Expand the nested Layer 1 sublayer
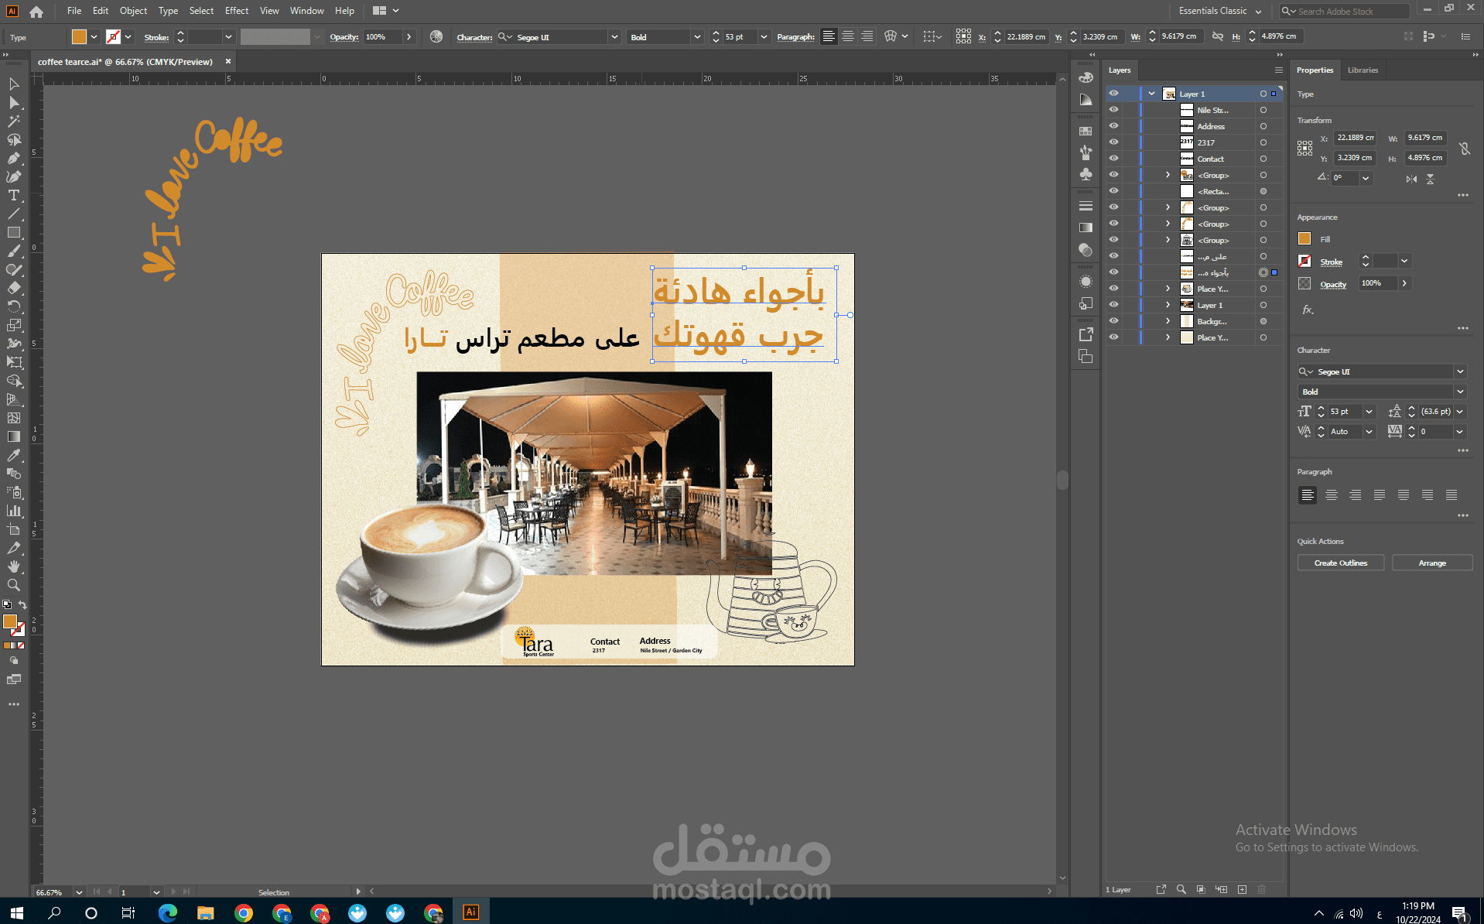 [x=1168, y=305]
